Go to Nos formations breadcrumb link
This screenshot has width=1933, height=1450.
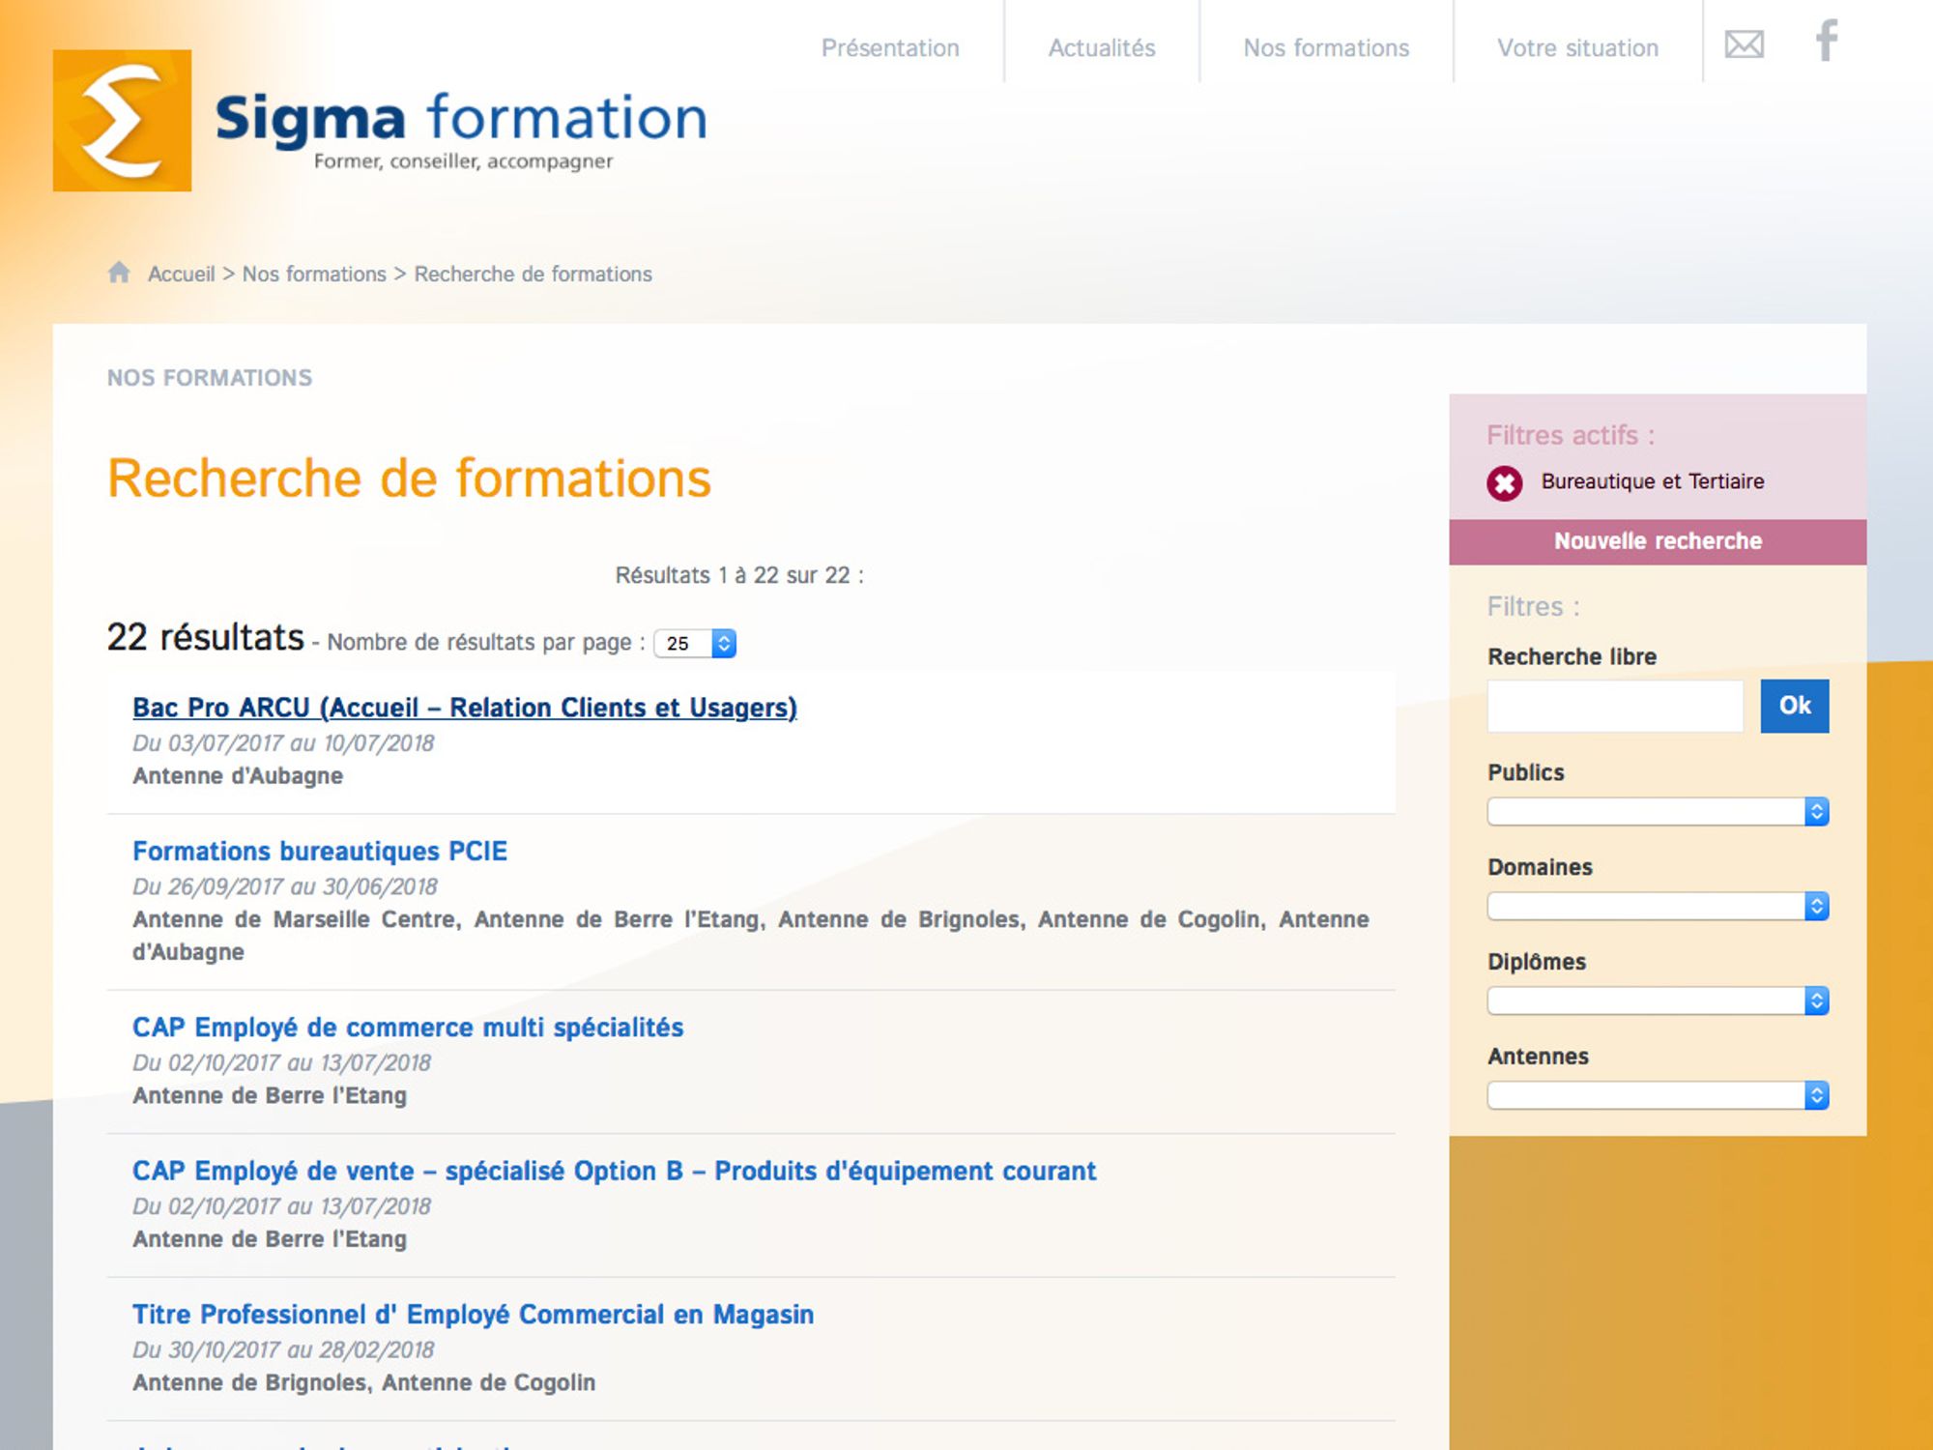pos(313,275)
